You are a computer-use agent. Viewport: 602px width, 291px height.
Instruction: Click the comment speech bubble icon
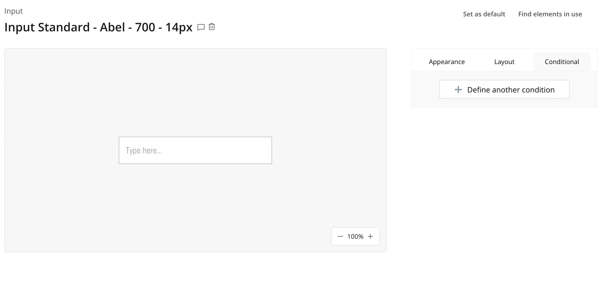[x=201, y=27]
